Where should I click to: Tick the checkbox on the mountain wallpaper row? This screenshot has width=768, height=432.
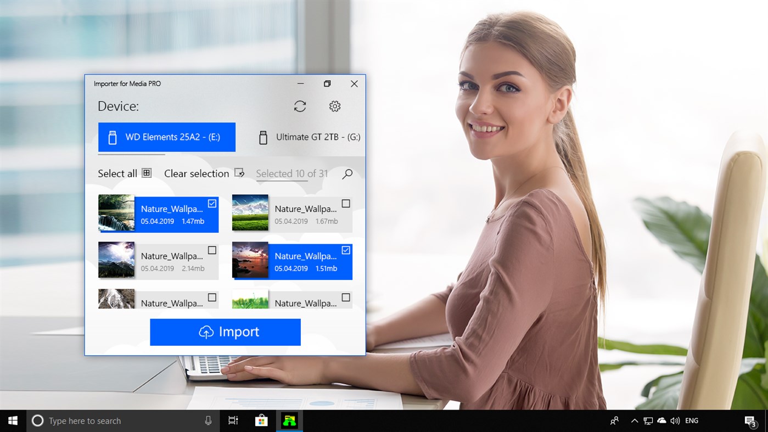[212, 250]
